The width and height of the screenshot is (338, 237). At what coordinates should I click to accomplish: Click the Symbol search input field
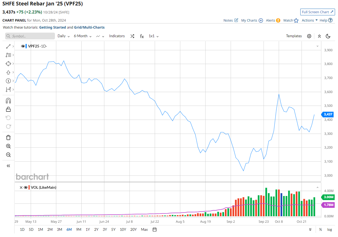pyautogui.click(x=30, y=36)
